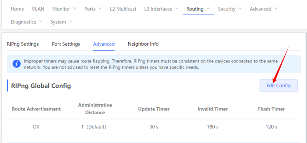
Task: Open the System dropdown menu
Action: click(x=61, y=22)
